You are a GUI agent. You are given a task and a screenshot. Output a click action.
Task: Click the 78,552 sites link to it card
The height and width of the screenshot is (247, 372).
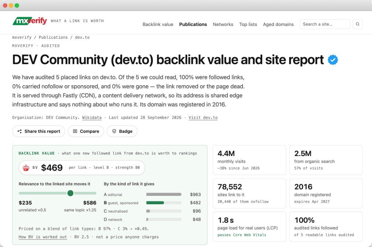[x=249, y=193]
